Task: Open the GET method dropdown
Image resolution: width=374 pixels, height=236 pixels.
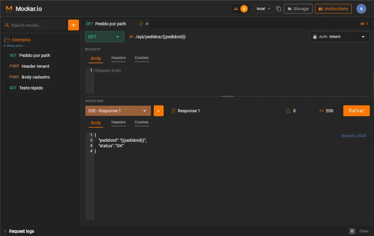Action: point(104,37)
